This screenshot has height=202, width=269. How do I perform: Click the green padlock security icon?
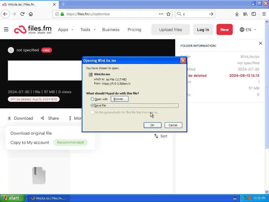[62, 14]
